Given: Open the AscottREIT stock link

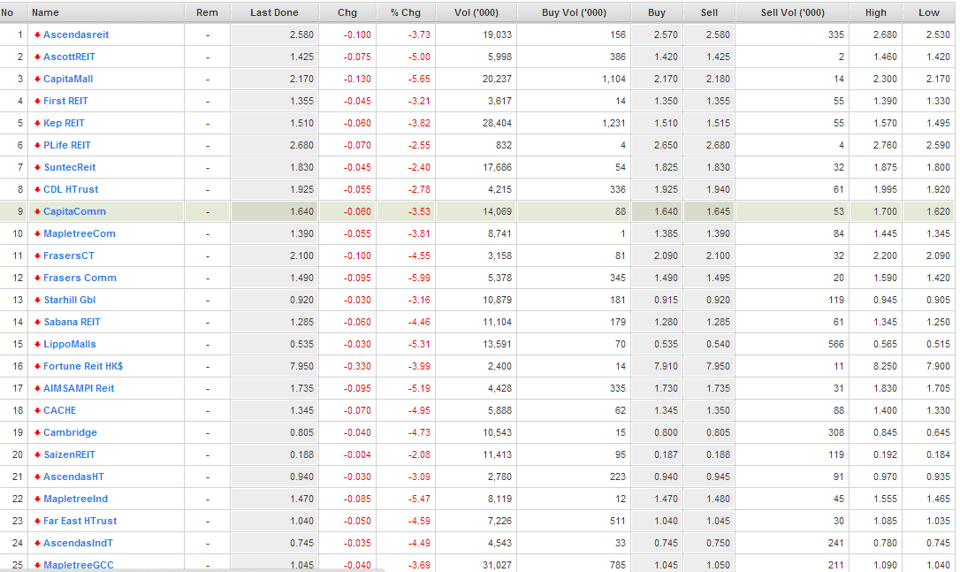Looking at the screenshot, I should click(69, 57).
